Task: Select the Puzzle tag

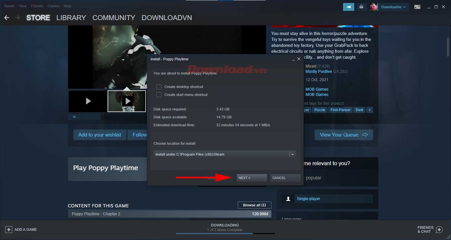Action: [320, 110]
